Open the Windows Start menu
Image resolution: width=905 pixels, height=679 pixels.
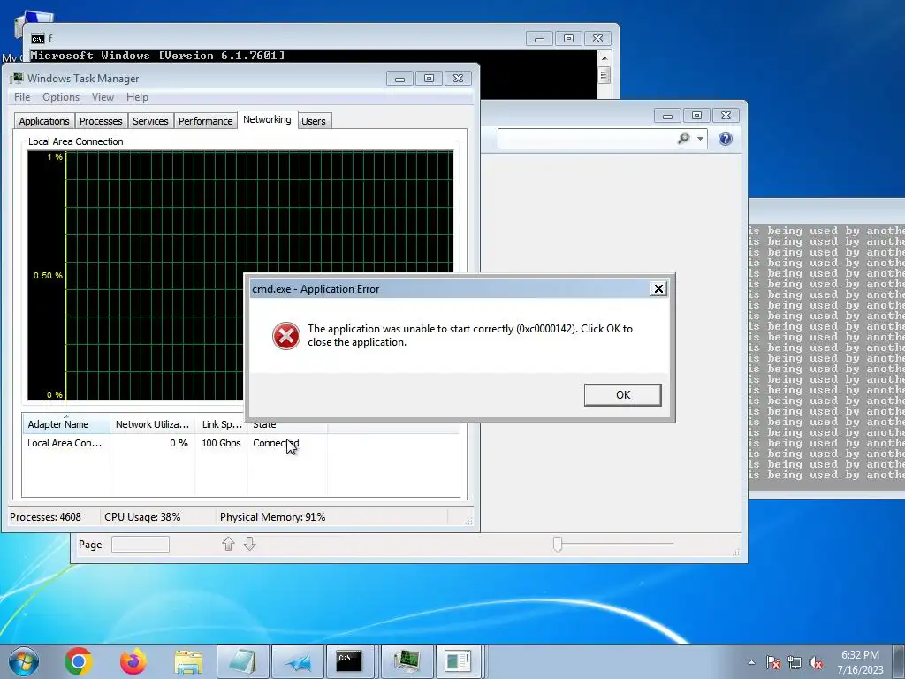pyautogui.click(x=24, y=661)
